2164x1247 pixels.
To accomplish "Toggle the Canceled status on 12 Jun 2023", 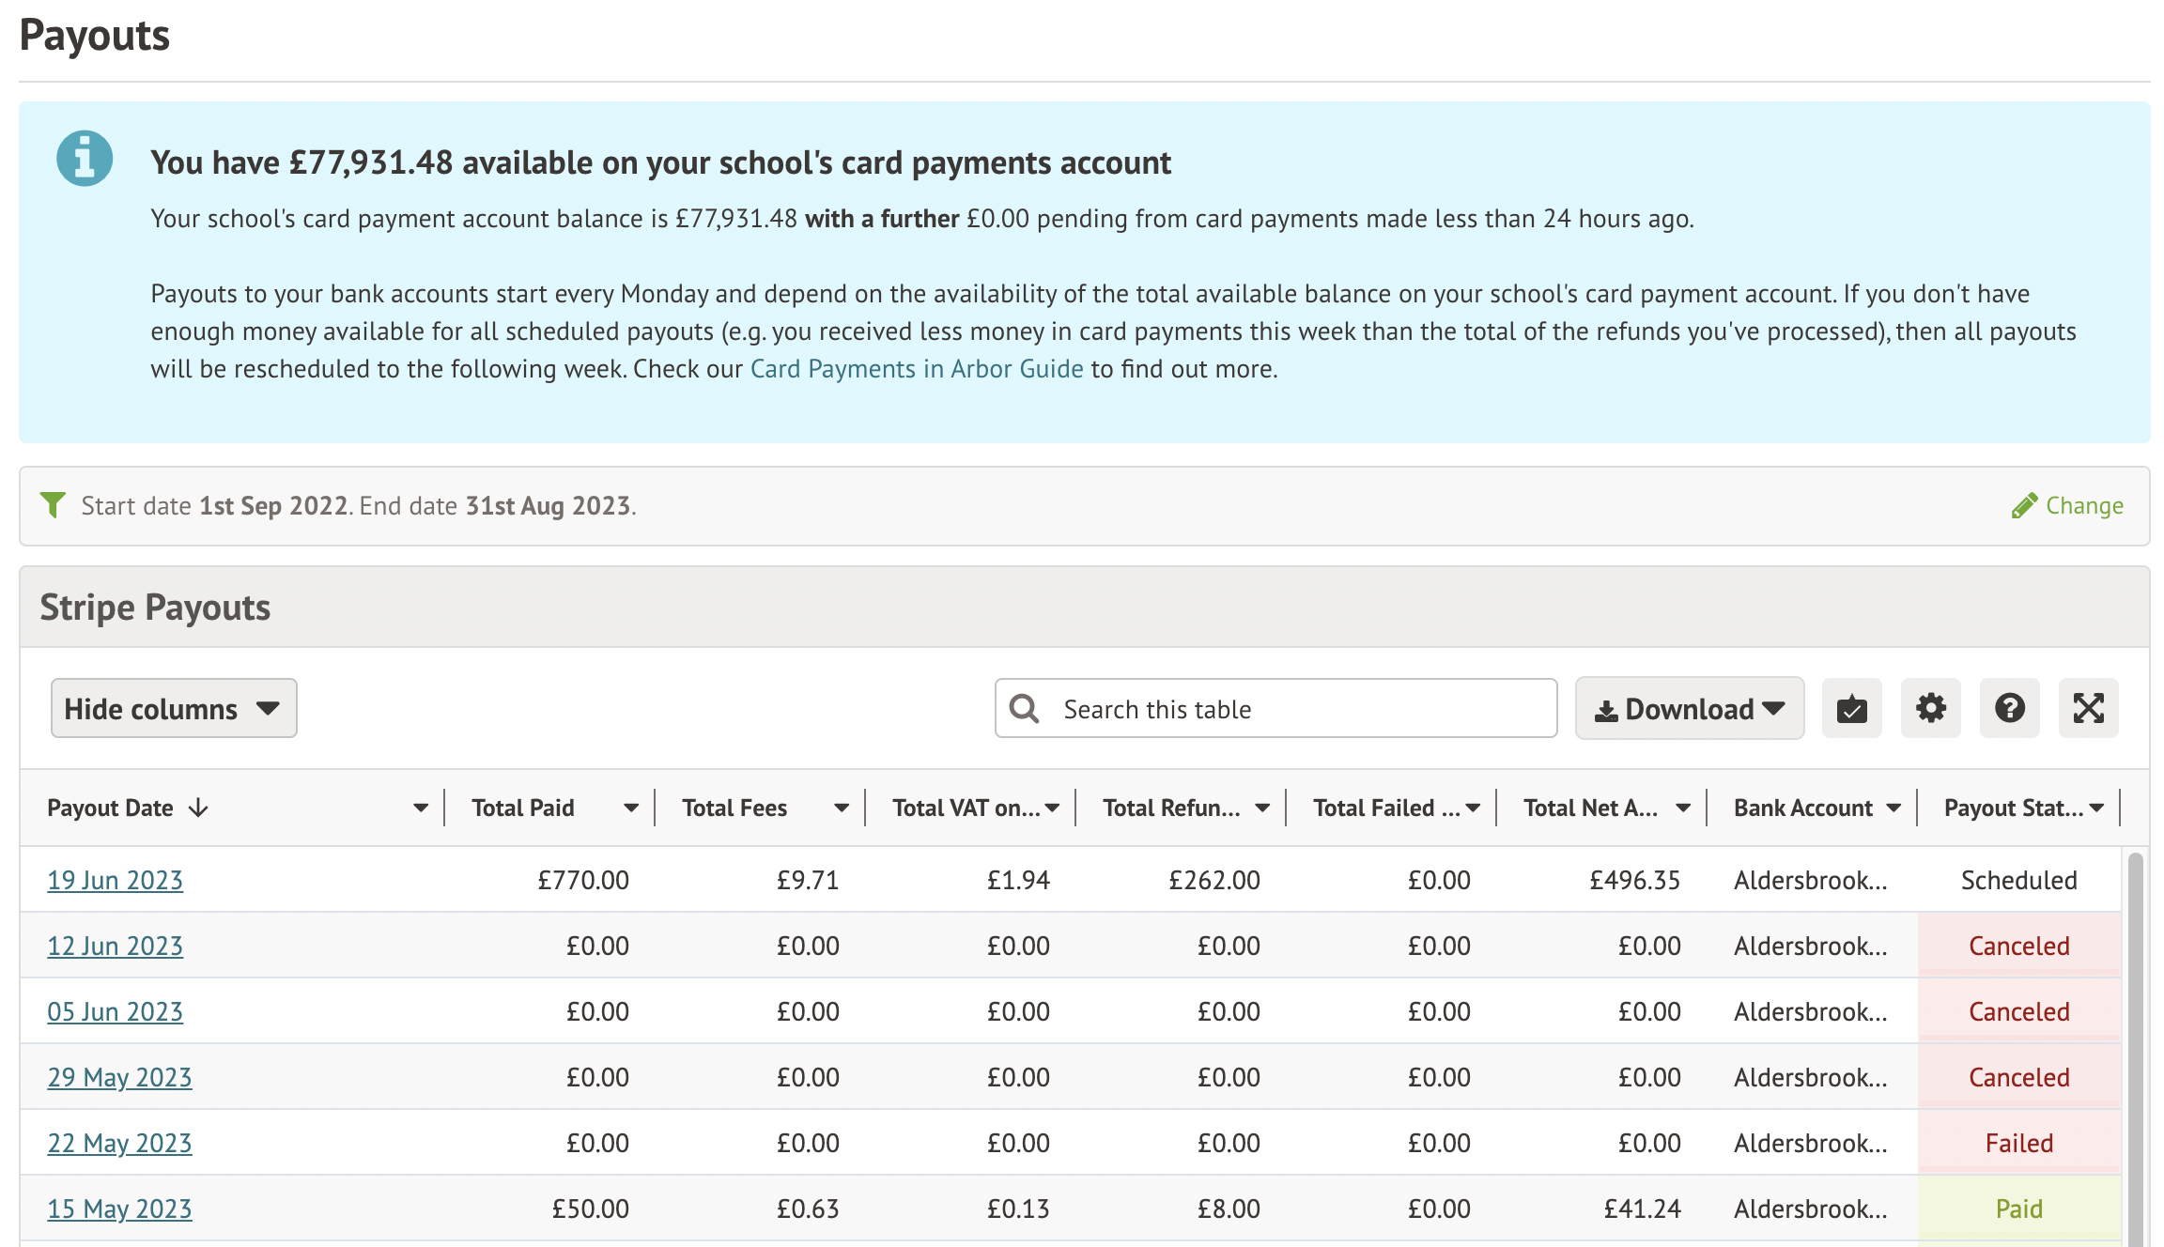I will (x=2018, y=946).
